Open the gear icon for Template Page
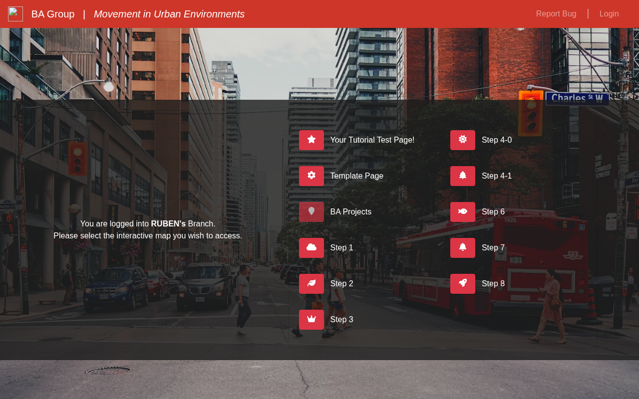The image size is (639, 399). [x=312, y=176]
